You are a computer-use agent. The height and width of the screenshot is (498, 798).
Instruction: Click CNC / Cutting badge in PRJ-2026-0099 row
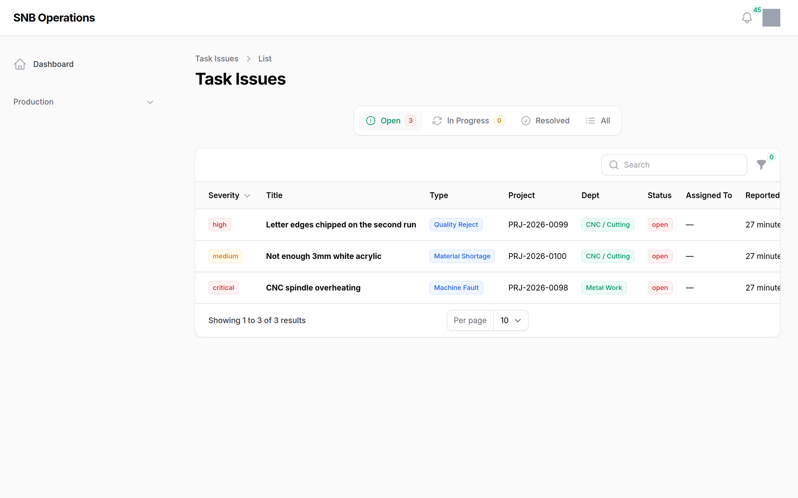pos(608,225)
